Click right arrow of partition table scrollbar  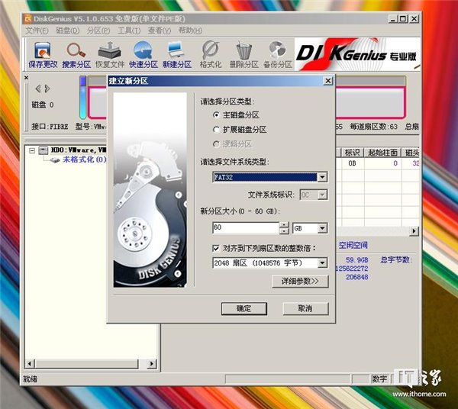[x=414, y=231]
